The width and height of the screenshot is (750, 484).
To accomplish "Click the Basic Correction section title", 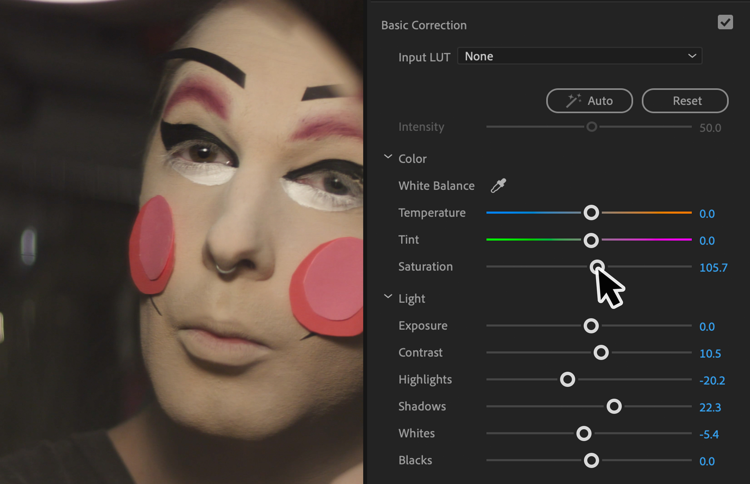I will pos(424,25).
